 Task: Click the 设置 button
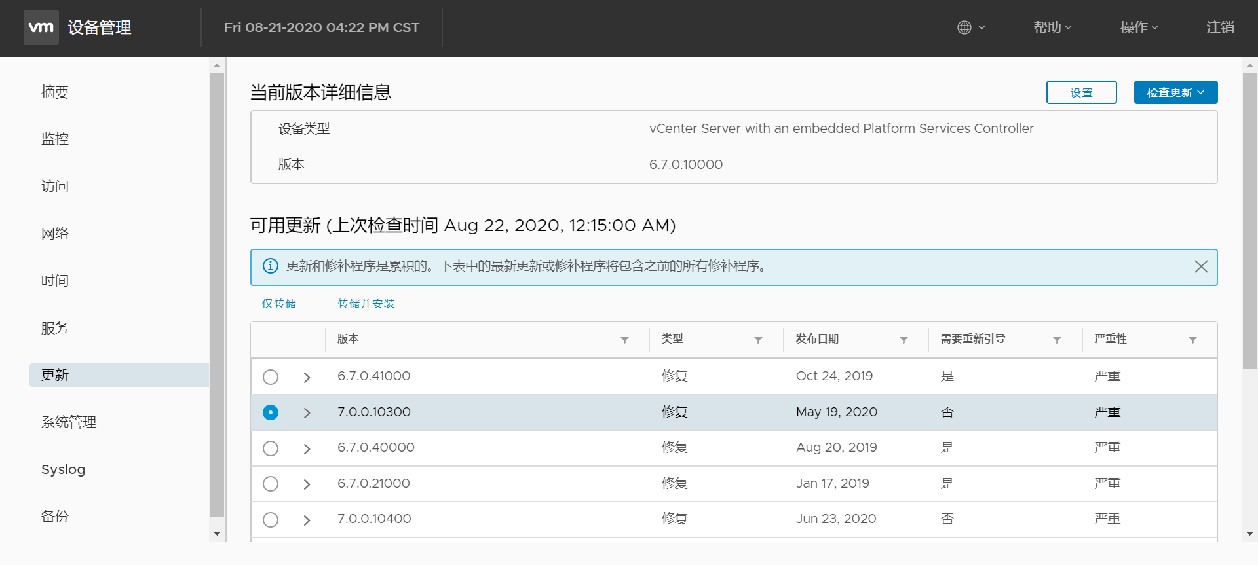coord(1081,92)
